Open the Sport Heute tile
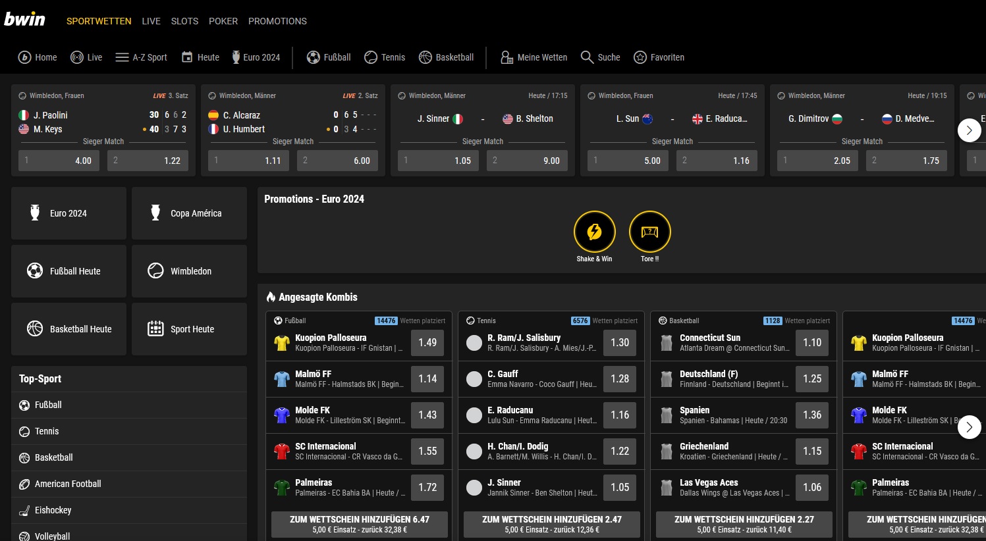This screenshot has height=541, width=986. coord(189,329)
